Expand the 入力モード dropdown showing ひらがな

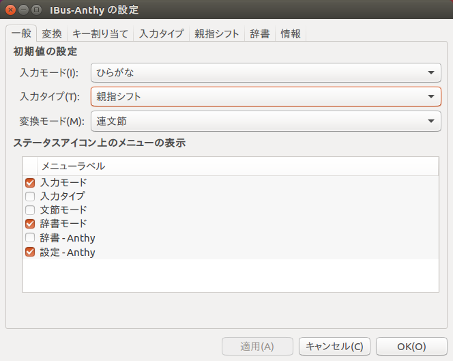[x=265, y=72]
